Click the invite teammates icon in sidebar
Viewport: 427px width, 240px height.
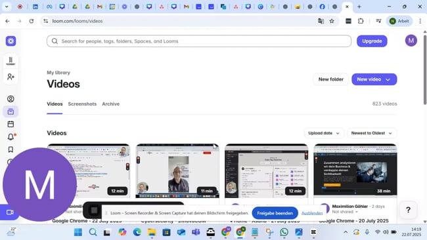click(11, 77)
